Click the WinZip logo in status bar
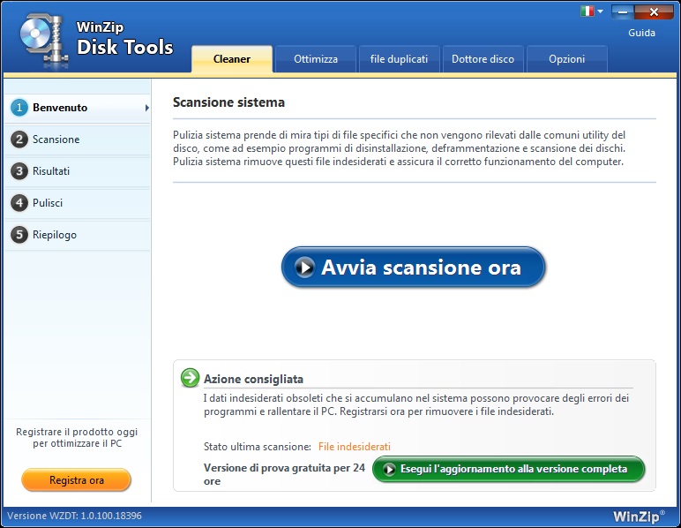The image size is (681, 528). pyautogui.click(x=639, y=517)
